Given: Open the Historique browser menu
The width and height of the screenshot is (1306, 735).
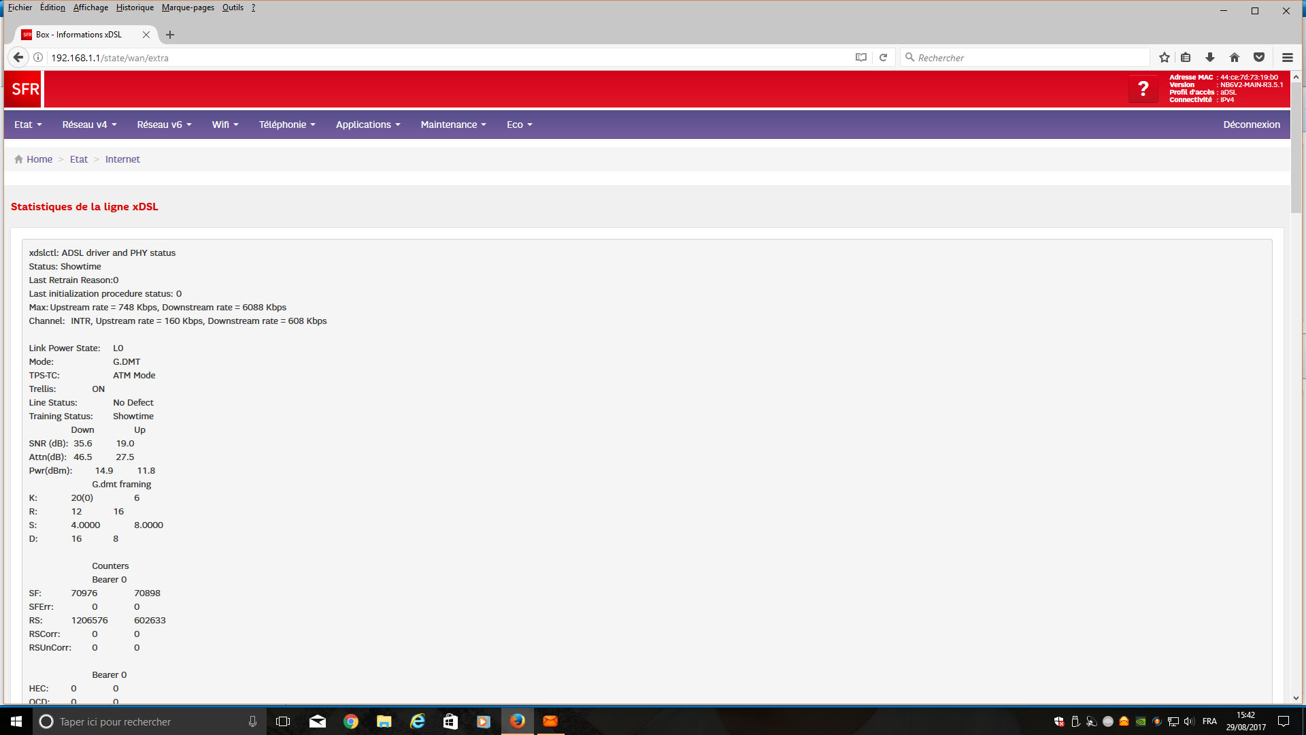Looking at the screenshot, I should coord(135,7).
